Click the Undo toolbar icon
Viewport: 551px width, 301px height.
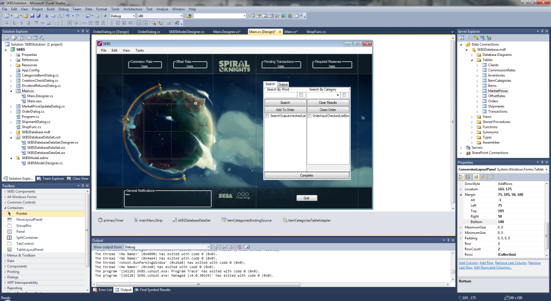point(67,16)
